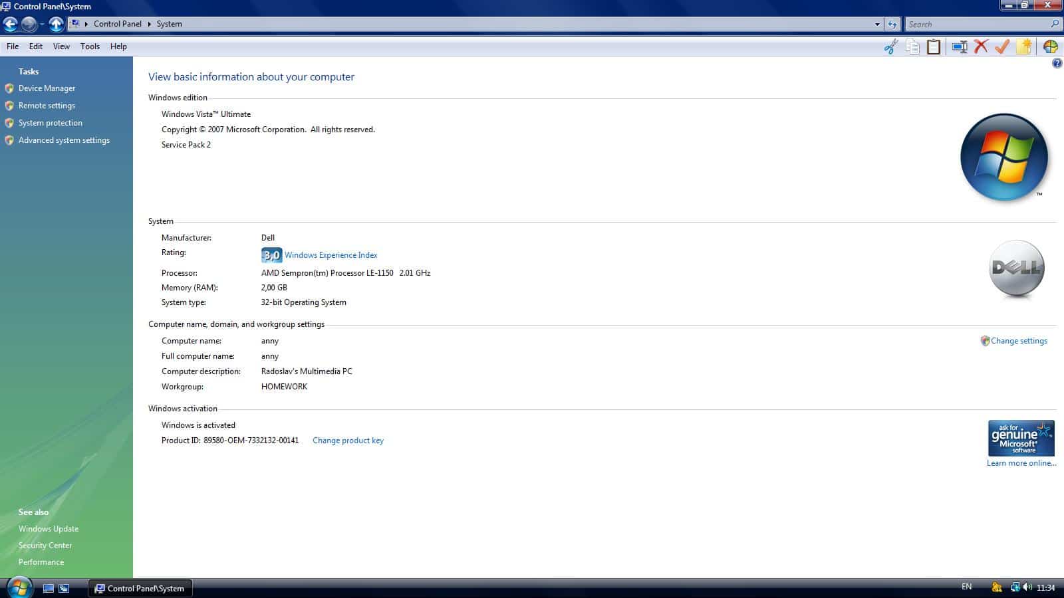Screen dimensions: 1064x598
Task: Click the Windows flag globe toolbar icon
Action: click(1051, 47)
